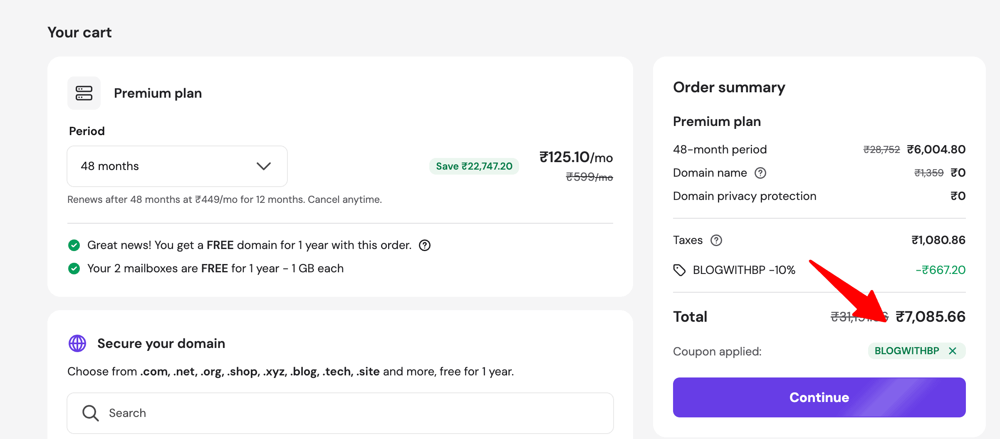
Task: Open help icon next to FREE domain message
Action: tap(425, 245)
